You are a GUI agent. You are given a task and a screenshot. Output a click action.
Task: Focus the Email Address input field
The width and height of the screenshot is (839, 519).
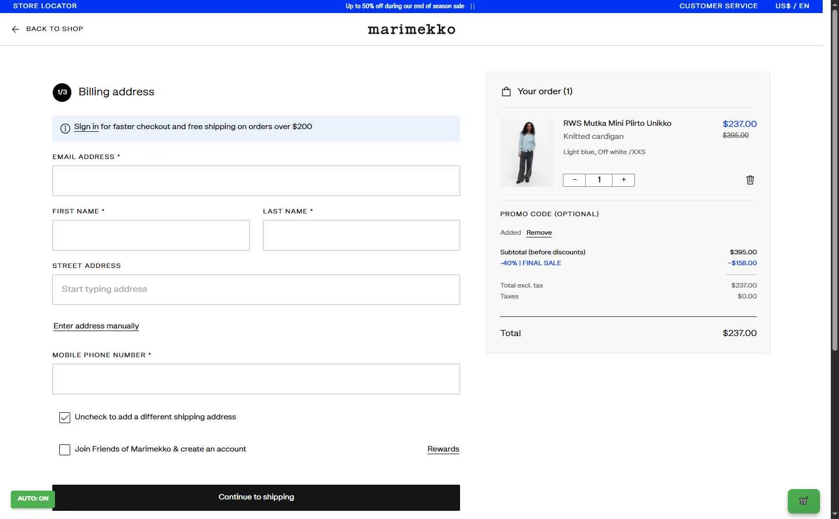coord(256,181)
